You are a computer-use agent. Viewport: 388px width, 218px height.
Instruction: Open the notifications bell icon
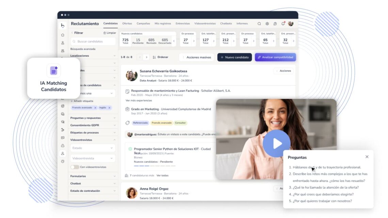283,24
